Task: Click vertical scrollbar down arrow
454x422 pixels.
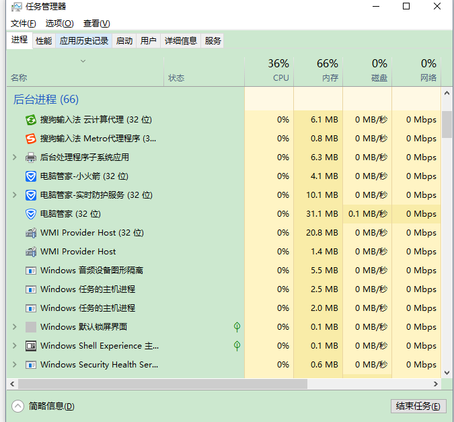Action: pos(447,373)
